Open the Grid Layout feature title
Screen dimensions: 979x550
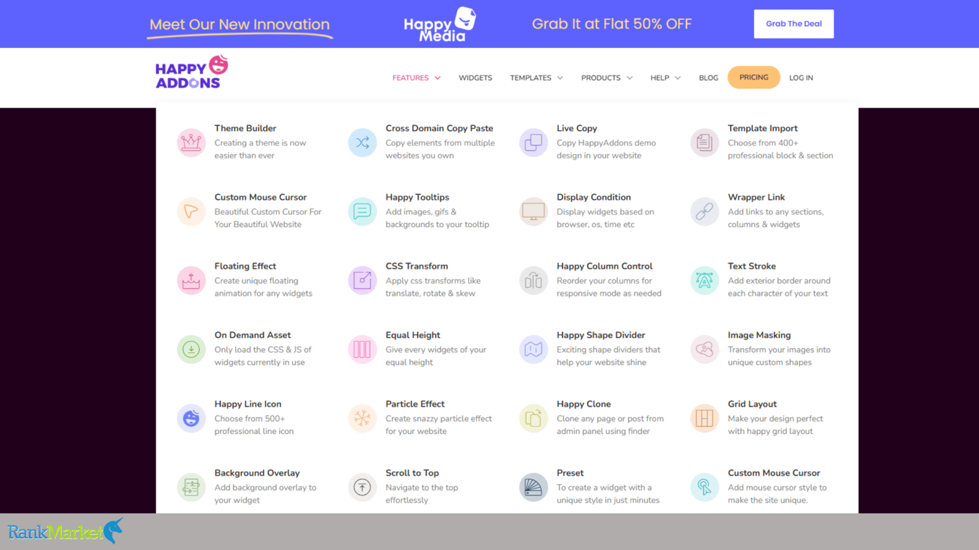(x=753, y=404)
